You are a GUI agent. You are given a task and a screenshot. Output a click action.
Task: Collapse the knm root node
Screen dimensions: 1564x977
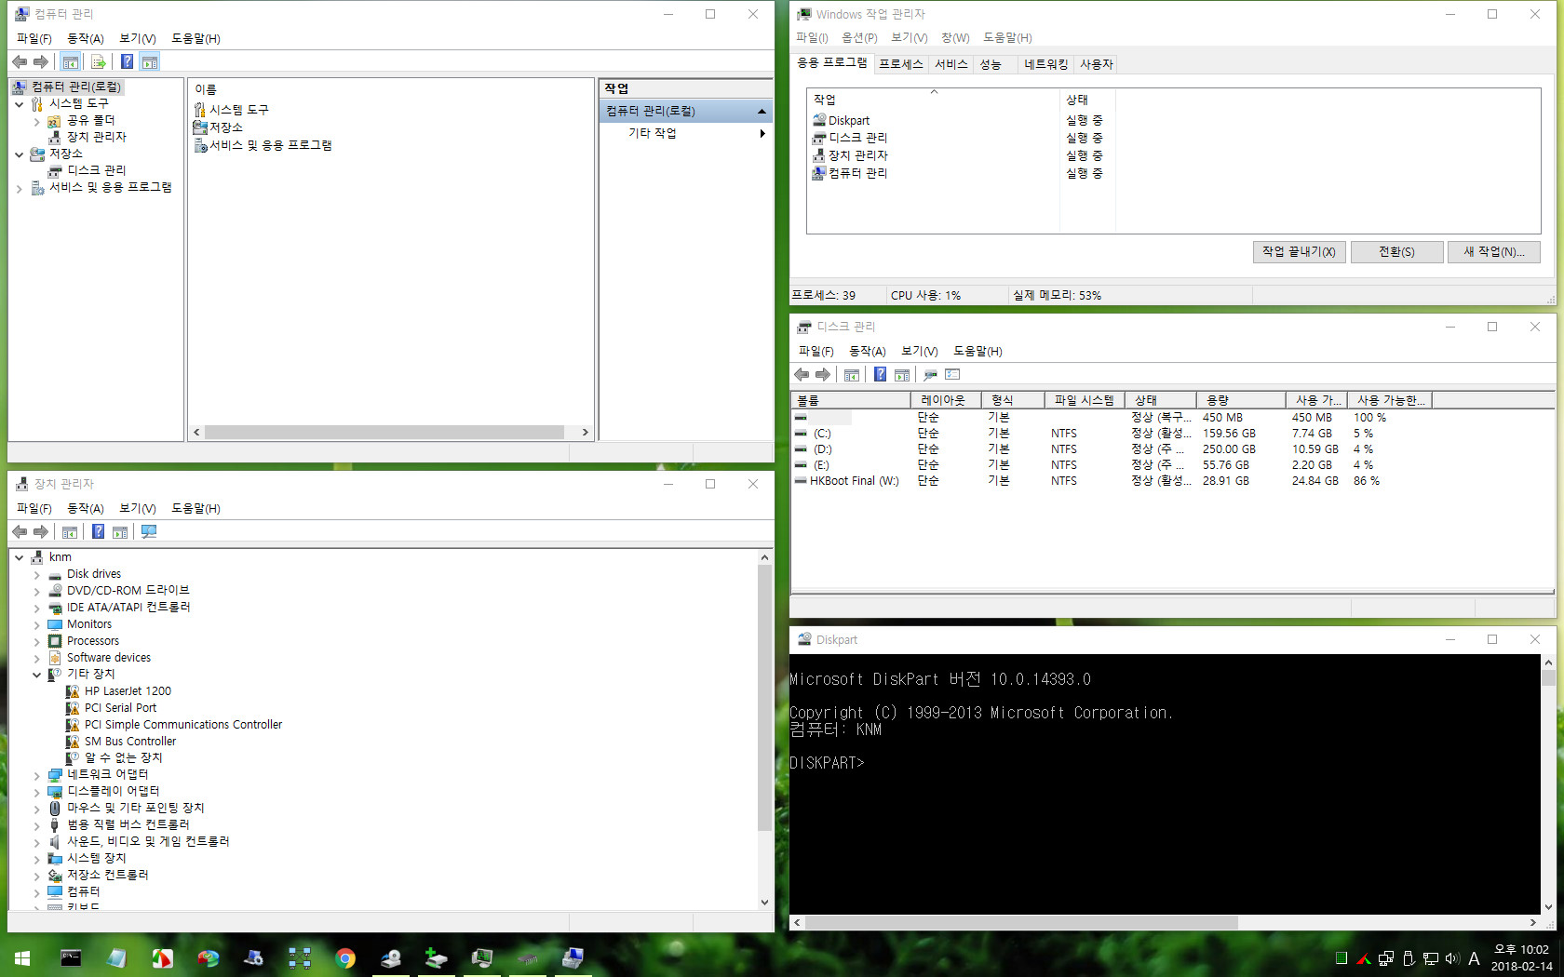pyautogui.click(x=19, y=557)
